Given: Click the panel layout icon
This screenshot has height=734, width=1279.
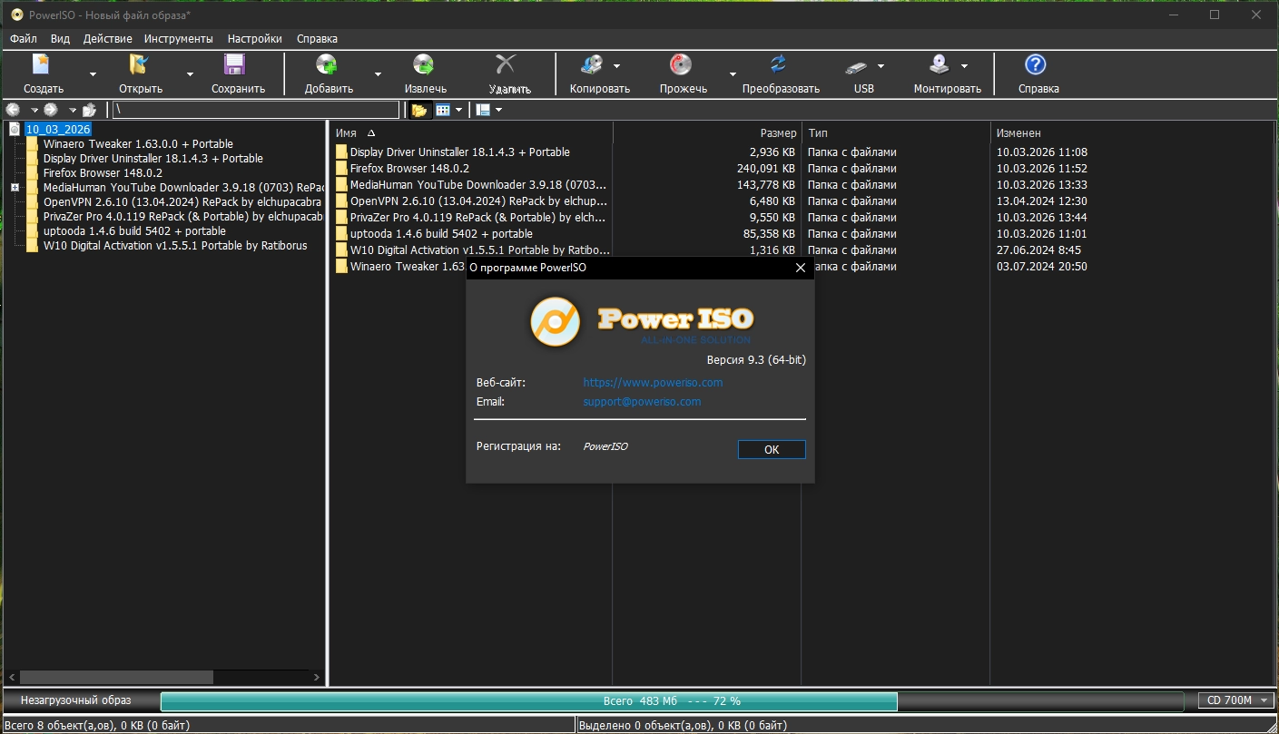Looking at the screenshot, I should coord(483,110).
